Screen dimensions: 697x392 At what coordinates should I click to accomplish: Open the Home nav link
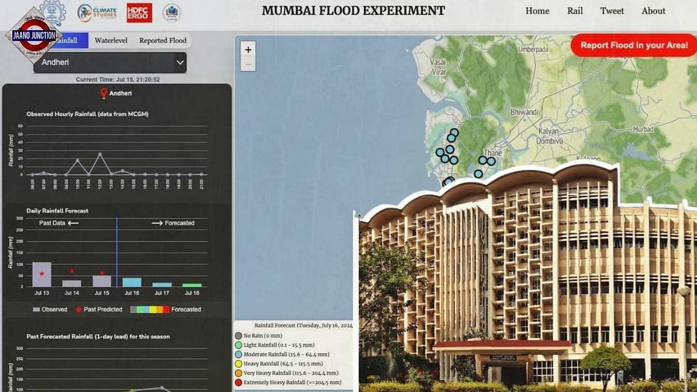[537, 11]
